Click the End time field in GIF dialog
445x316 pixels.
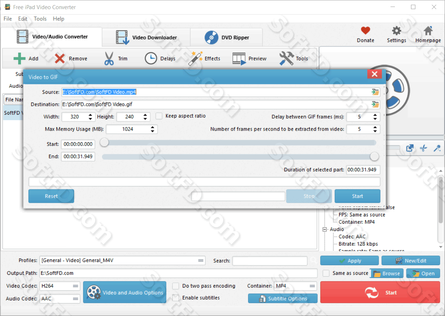click(x=78, y=157)
